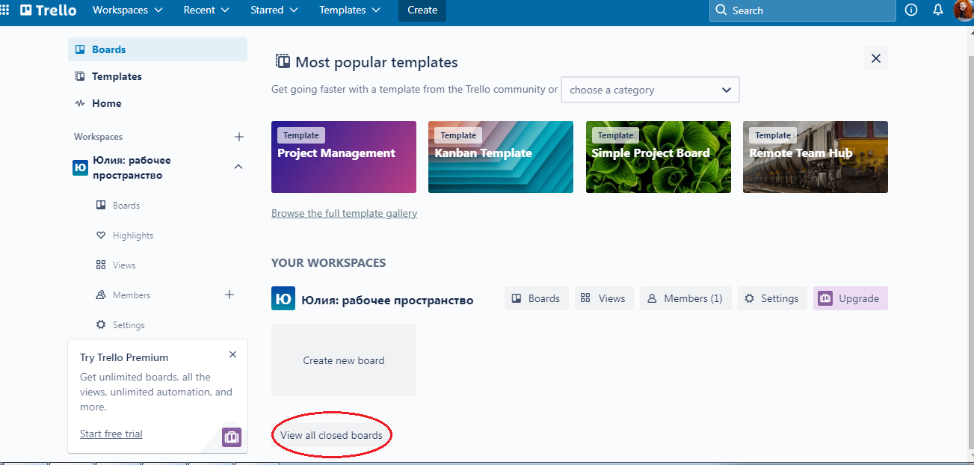Open the choose a category dropdown
Screen dimensions: 974x465
point(650,90)
